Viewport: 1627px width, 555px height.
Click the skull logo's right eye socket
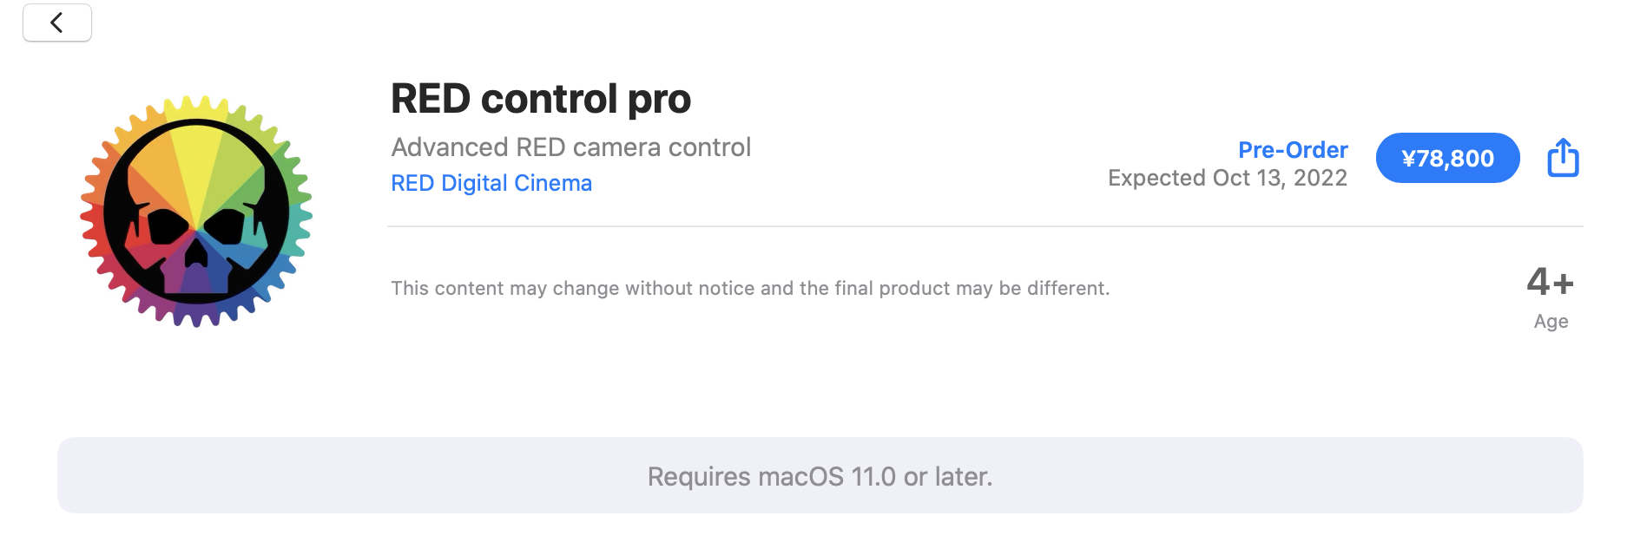225,226
